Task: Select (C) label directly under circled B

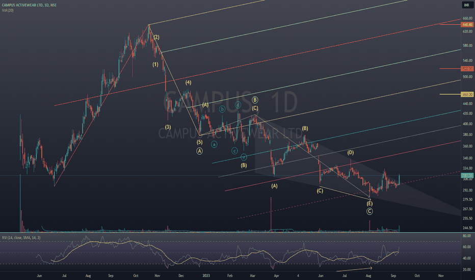Action: click(255, 108)
